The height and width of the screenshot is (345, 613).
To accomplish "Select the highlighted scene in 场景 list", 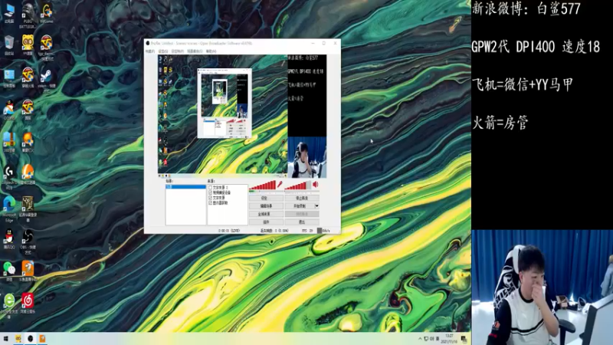I will [185, 187].
